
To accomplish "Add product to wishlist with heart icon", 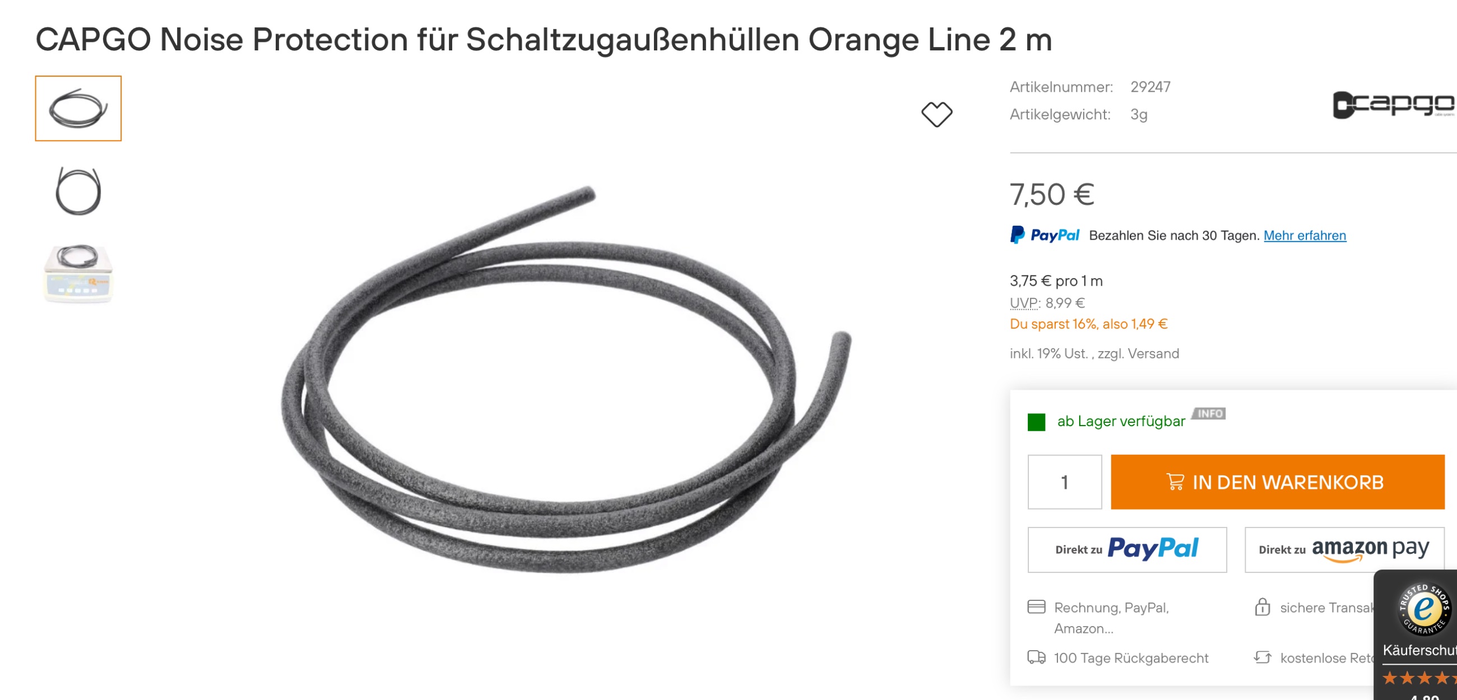I will 936,114.
